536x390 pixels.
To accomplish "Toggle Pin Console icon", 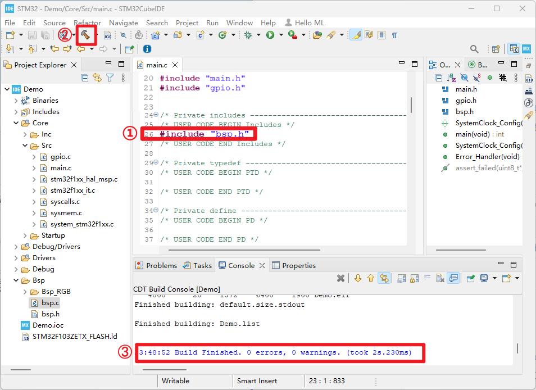I will click(x=471, y=278).
